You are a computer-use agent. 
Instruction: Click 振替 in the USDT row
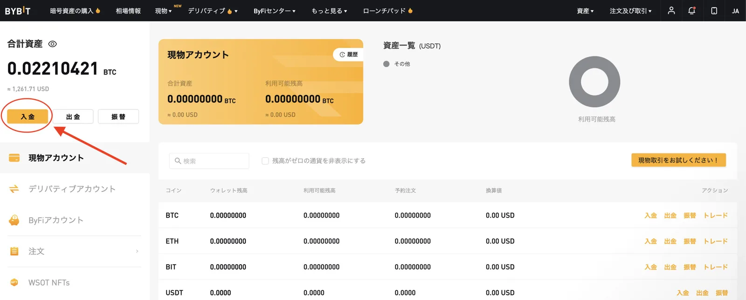pos(722,293)
